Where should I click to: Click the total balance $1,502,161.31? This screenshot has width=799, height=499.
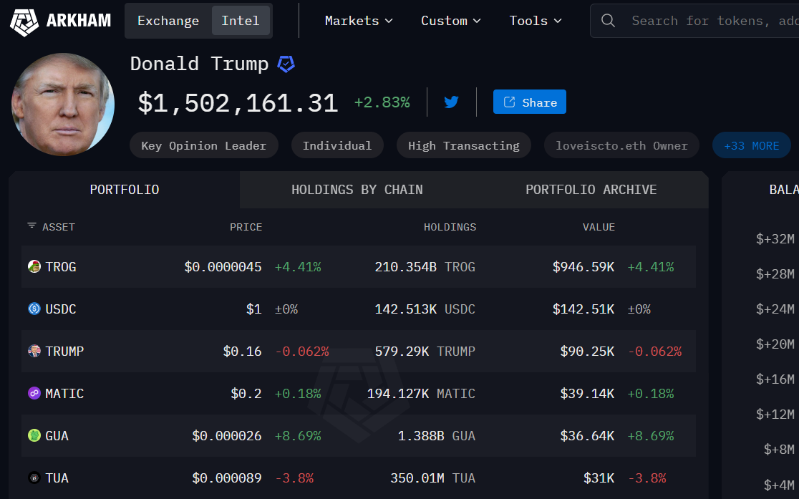238,104
